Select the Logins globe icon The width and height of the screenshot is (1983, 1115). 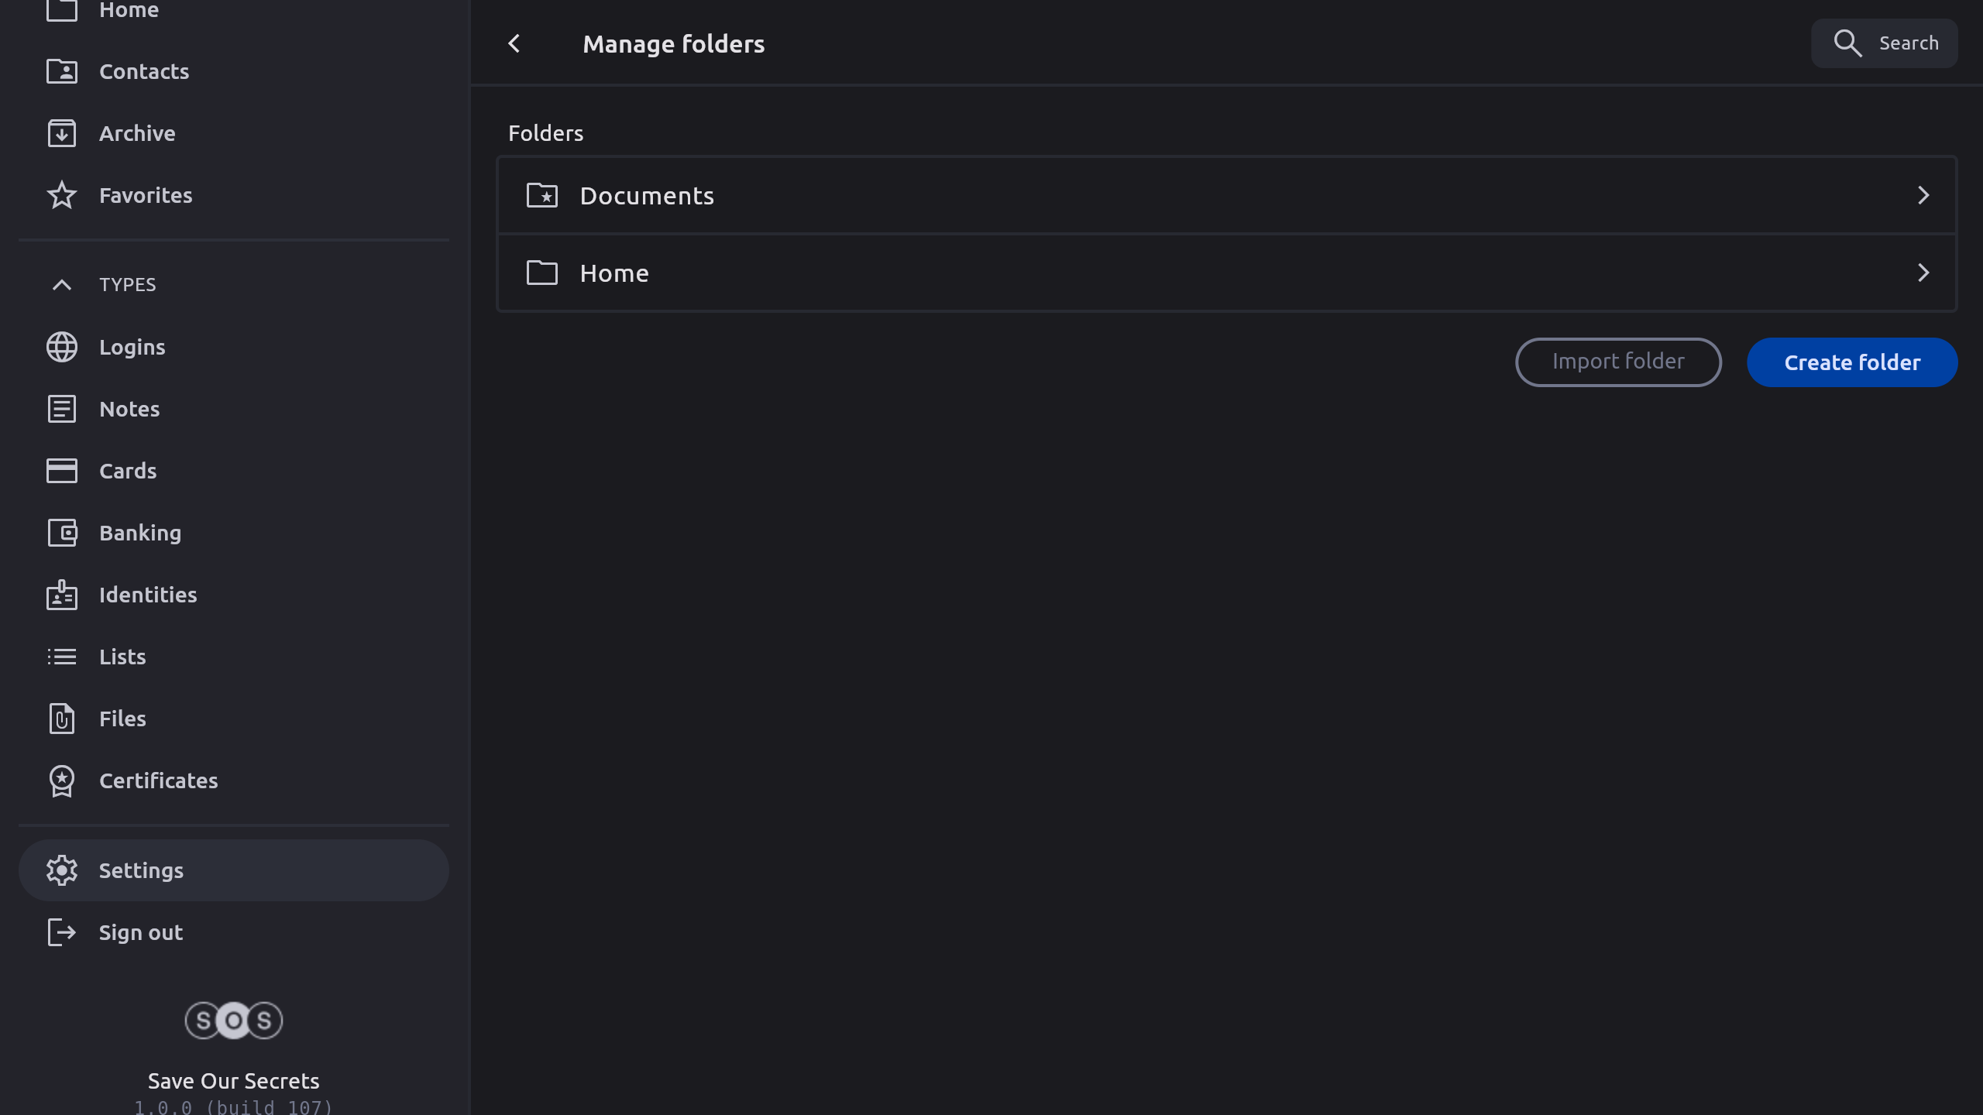[62, 347]
